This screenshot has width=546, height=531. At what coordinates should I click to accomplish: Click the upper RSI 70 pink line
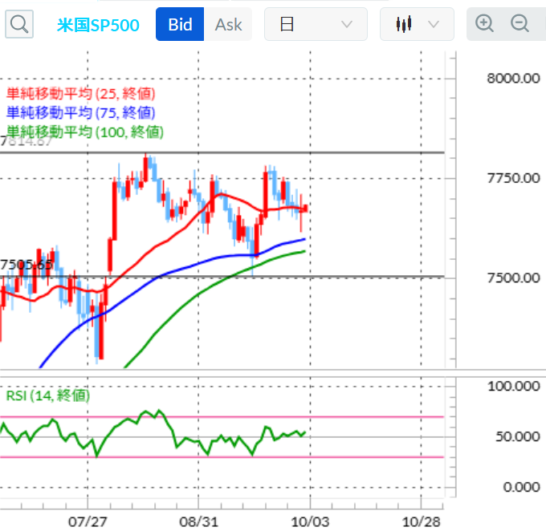point(222,416)
